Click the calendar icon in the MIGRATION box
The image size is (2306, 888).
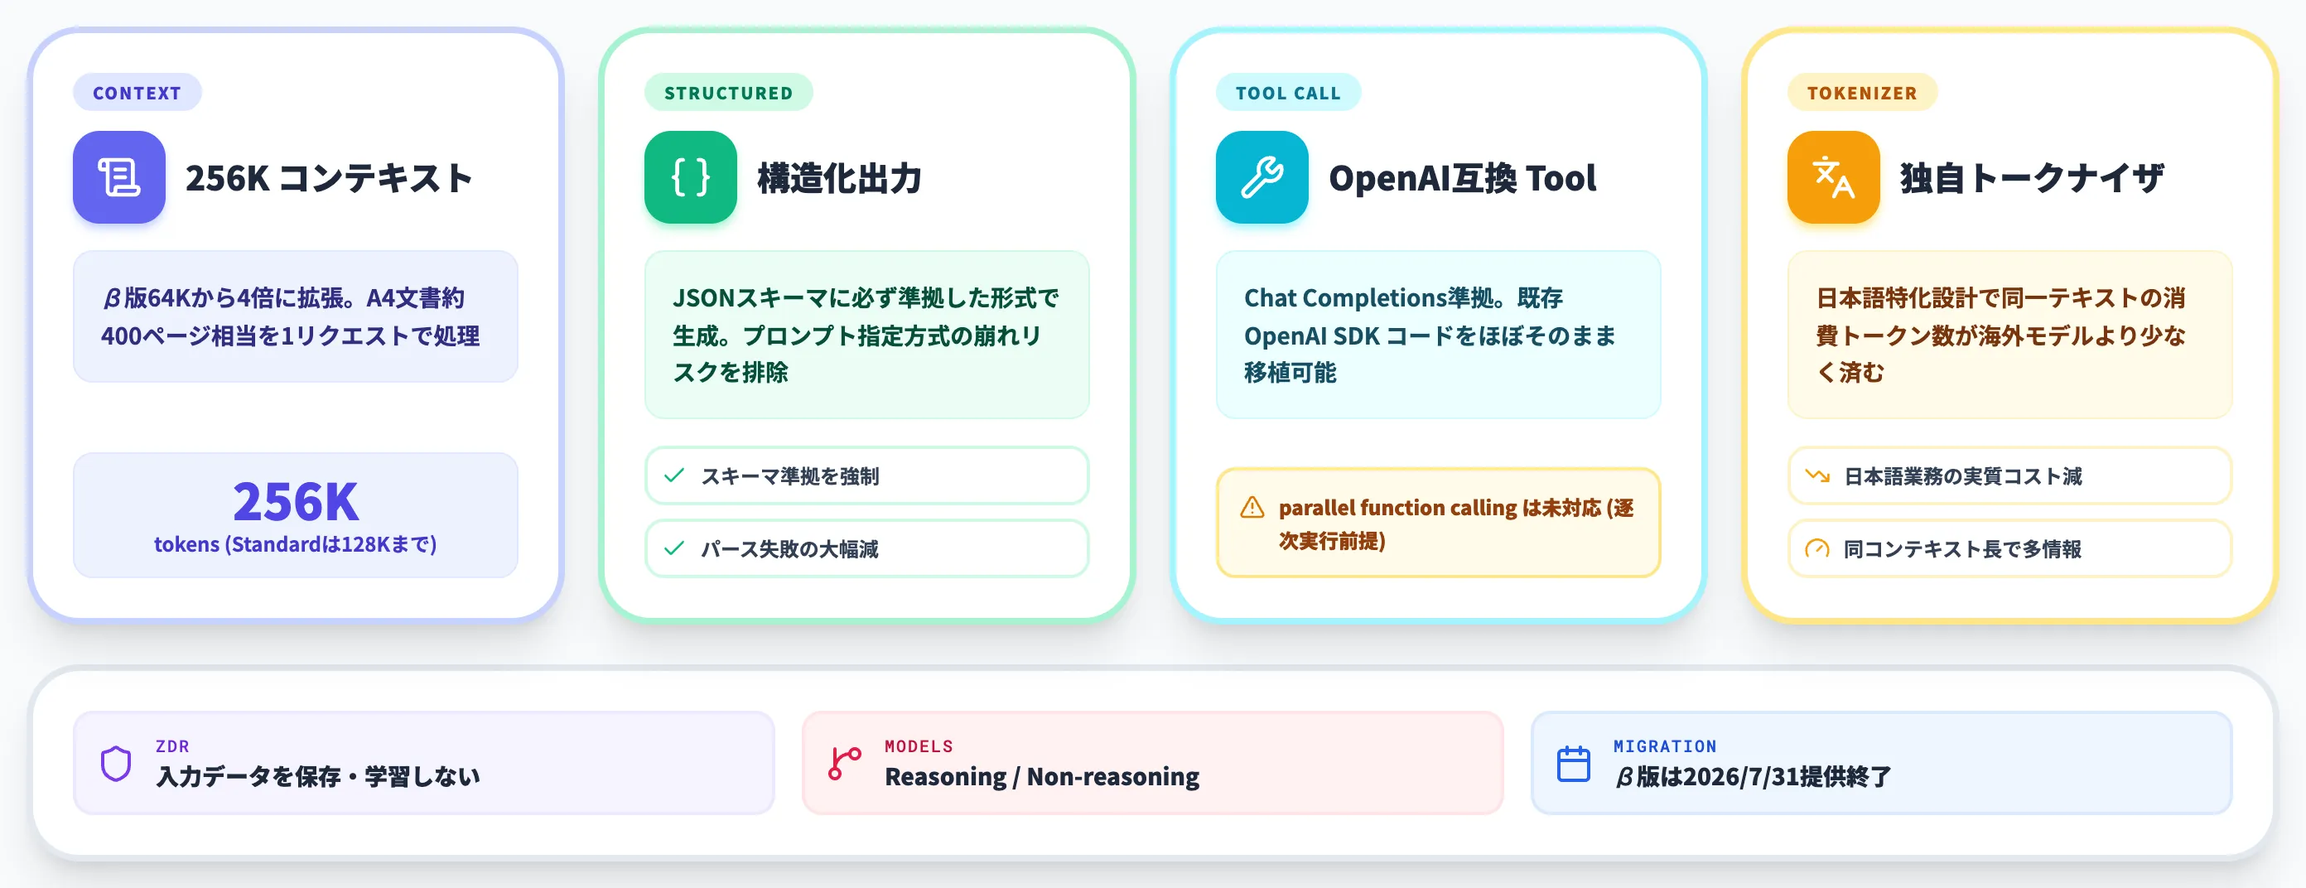coord(1573,764)
